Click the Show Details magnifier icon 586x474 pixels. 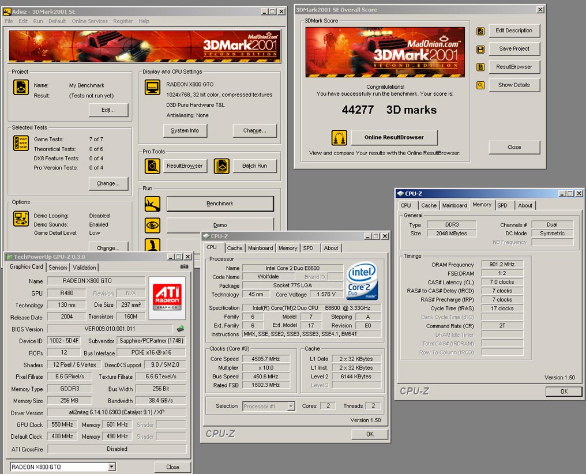(x=480, y=85)
